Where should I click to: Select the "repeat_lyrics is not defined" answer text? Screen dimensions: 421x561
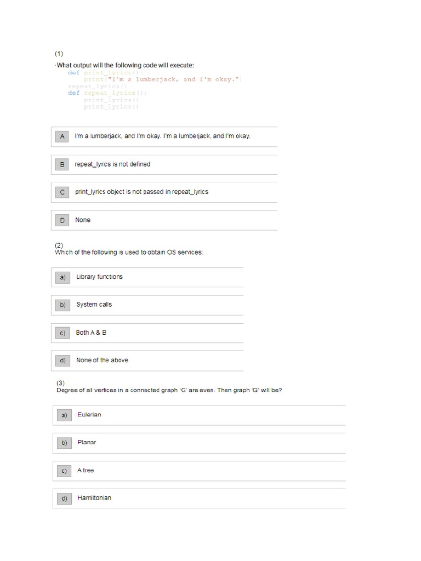(112, 164)
